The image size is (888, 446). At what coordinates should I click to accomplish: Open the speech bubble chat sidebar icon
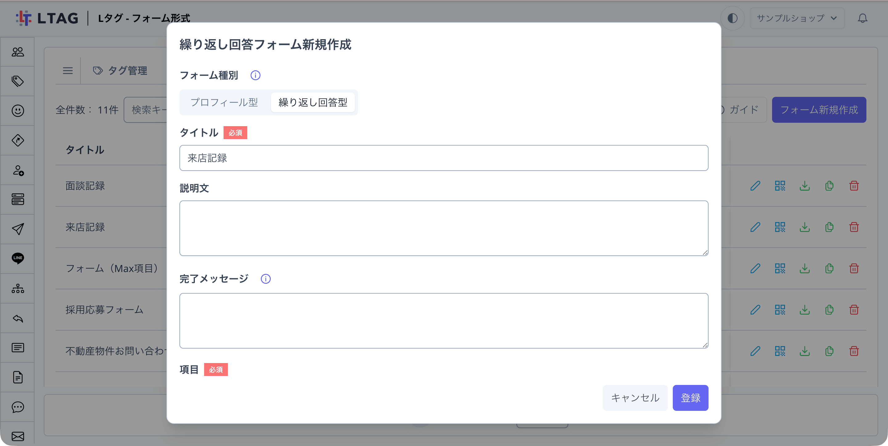point(18,407)
